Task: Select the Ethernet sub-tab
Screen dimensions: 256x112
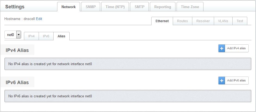Action: point(162,21)
